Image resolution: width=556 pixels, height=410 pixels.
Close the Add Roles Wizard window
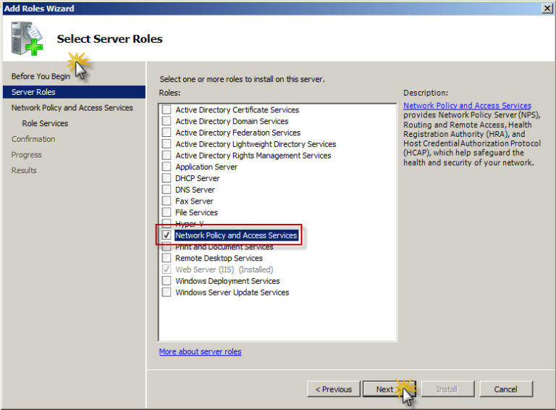click(x=547, y=8)
